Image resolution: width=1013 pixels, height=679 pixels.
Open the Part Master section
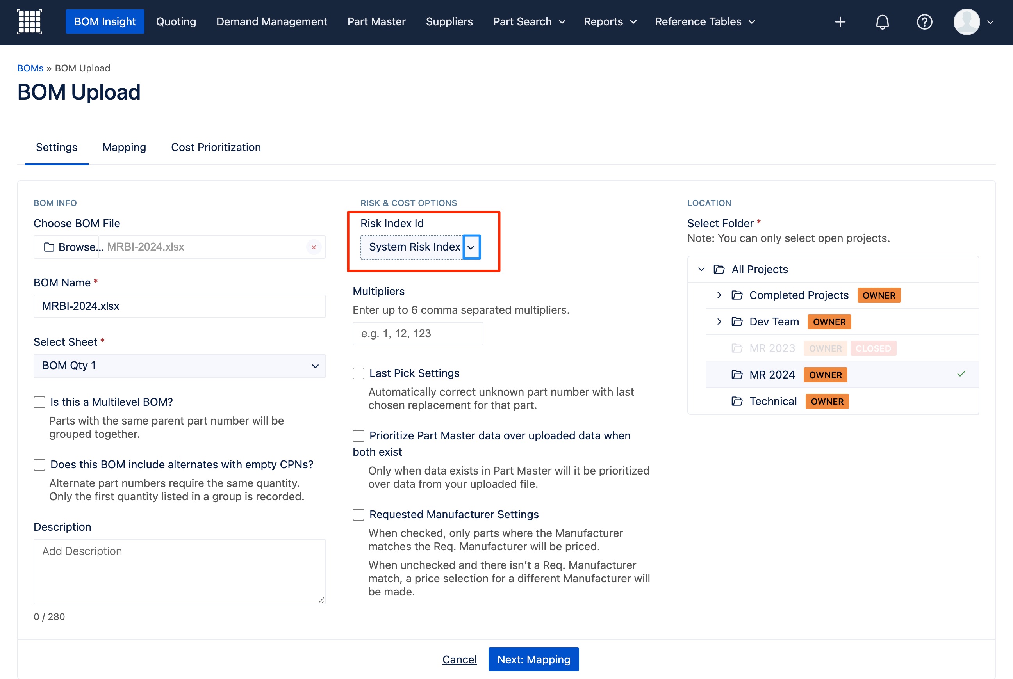click(376, 21)
